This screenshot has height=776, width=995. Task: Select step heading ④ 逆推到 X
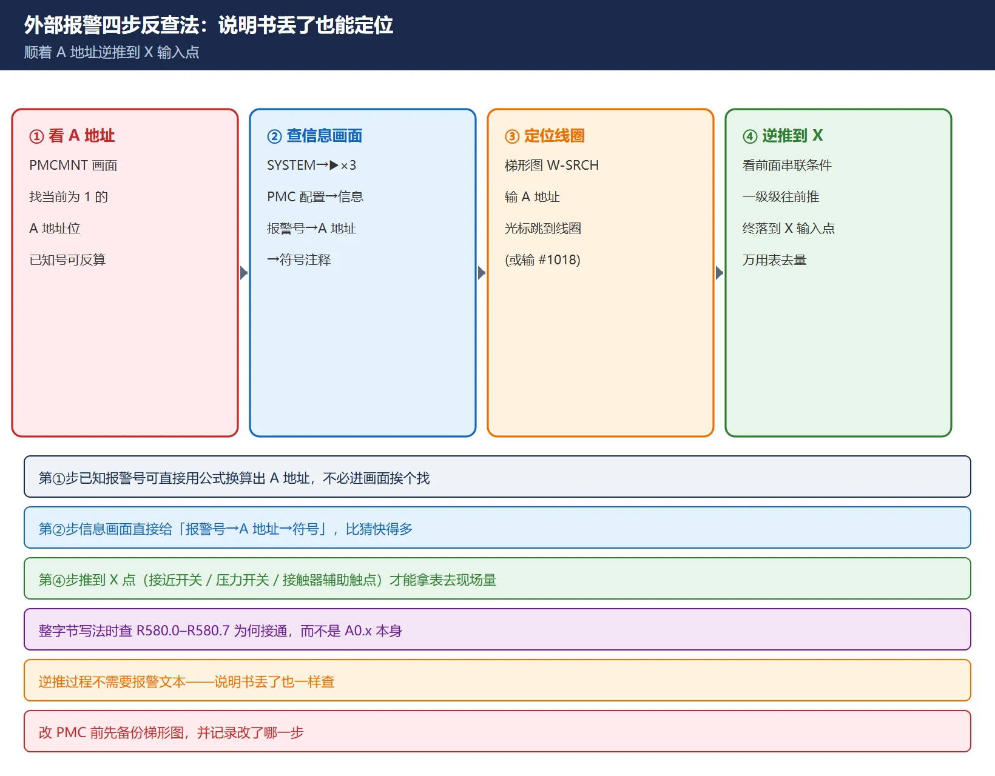pyautogui.click(x=783, y=135)
